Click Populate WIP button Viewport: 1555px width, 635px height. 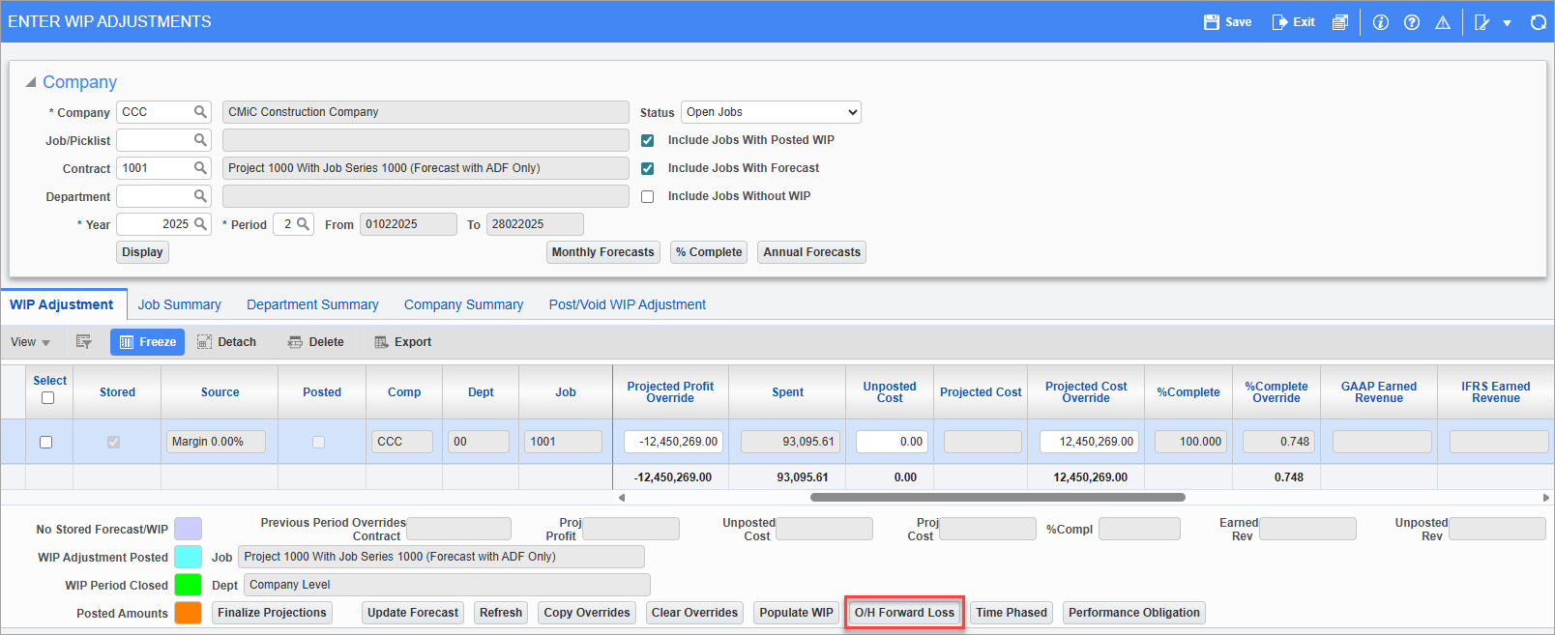(796, 613)
